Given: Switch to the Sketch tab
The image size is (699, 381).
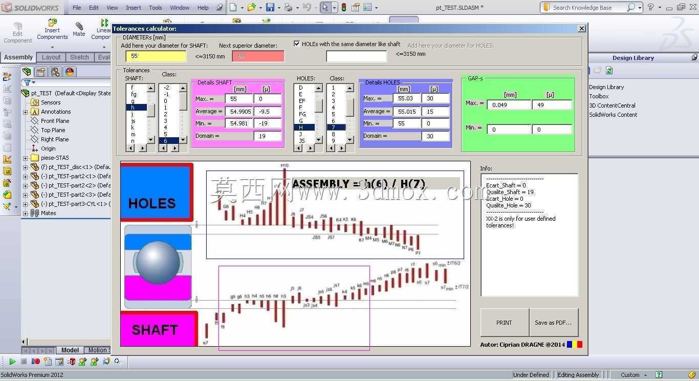Looking at the screenshot, I should (x=79, y=57).
